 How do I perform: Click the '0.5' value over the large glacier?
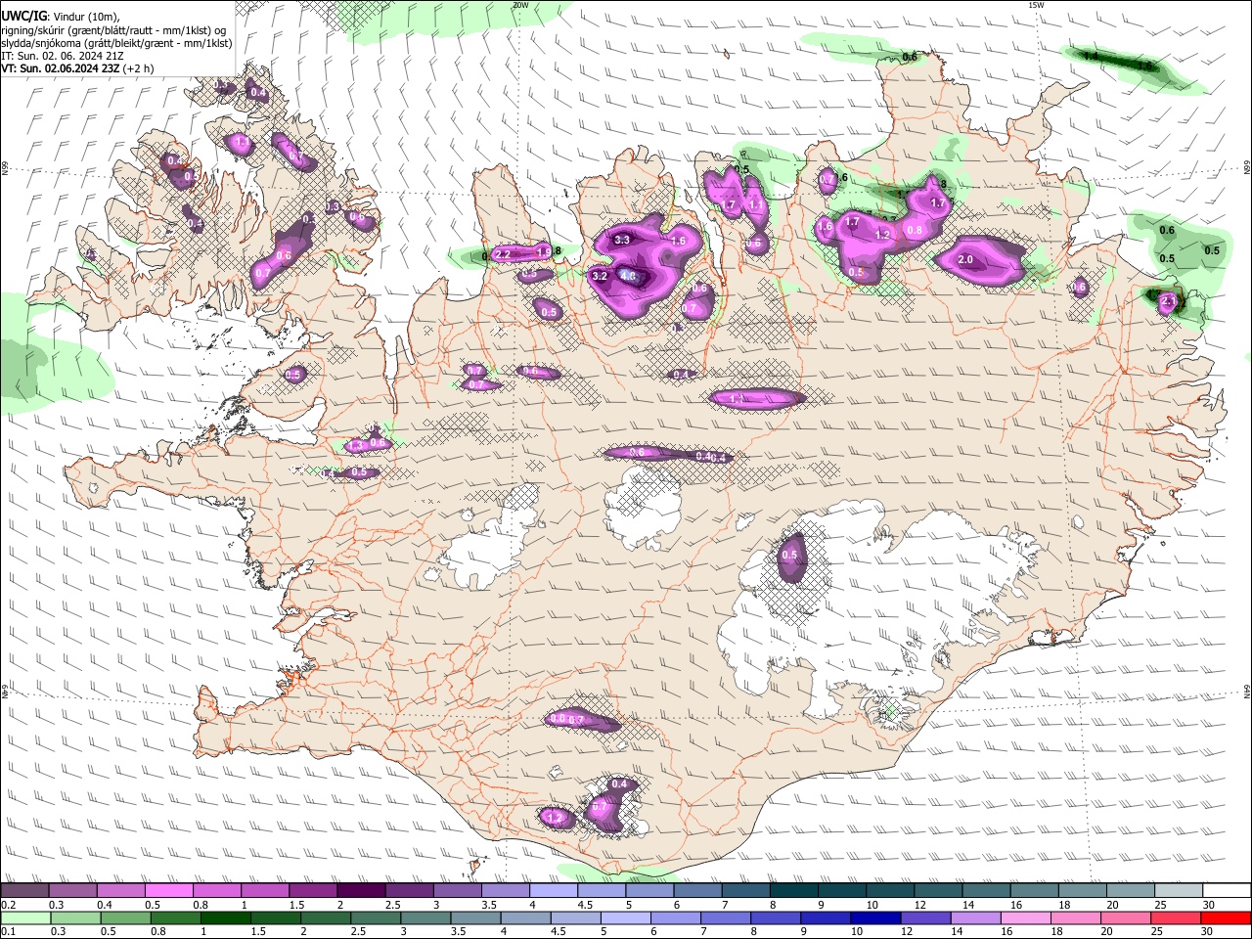(790, 556)
